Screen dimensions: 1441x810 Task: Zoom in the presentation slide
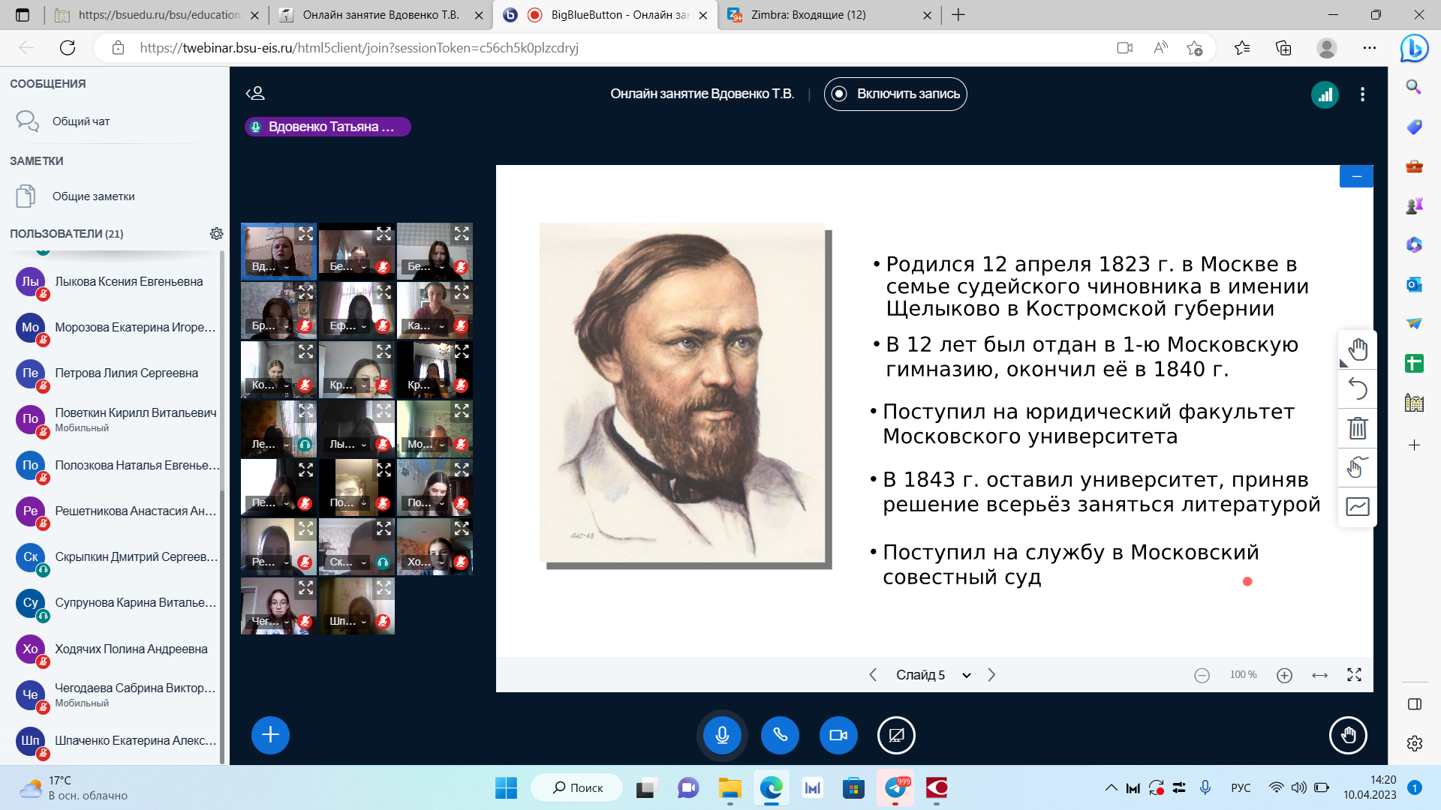click(1284, 675)
